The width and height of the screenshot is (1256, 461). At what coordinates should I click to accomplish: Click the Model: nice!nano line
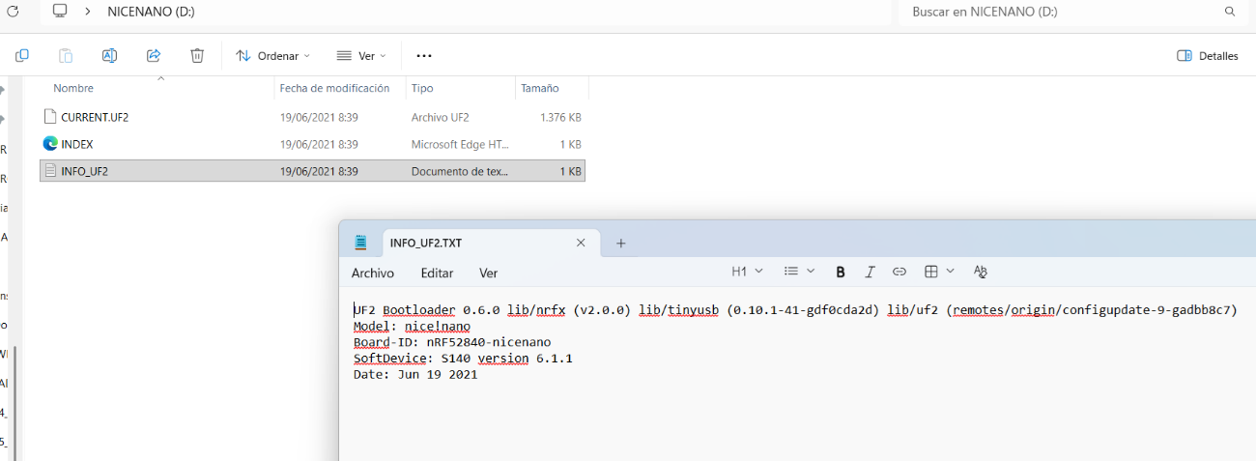[x=412, y=326]
